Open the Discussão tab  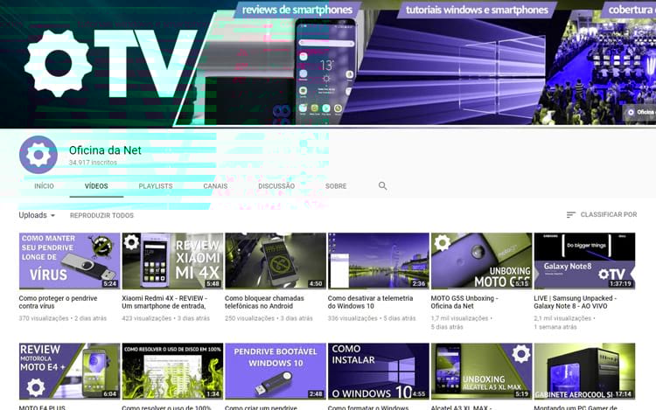[276, 186]
